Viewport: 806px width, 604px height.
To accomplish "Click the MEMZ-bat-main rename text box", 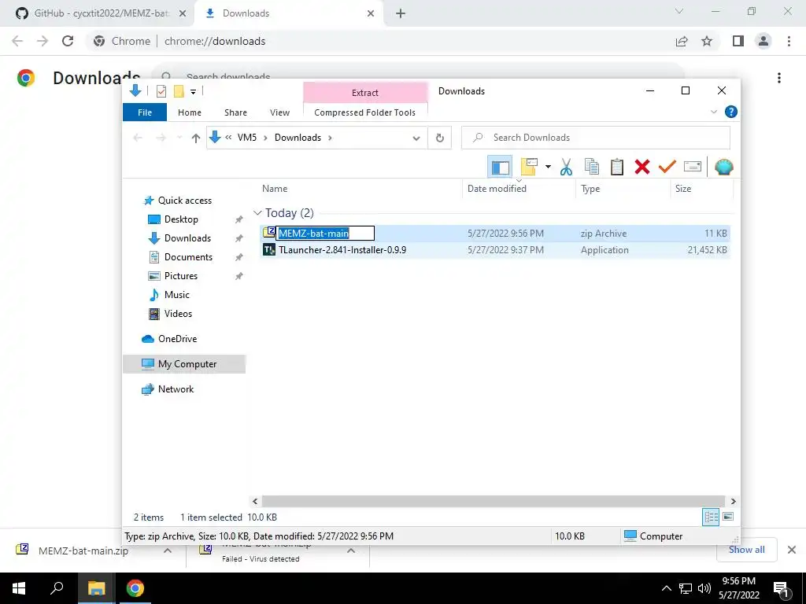I will [325, 233].
